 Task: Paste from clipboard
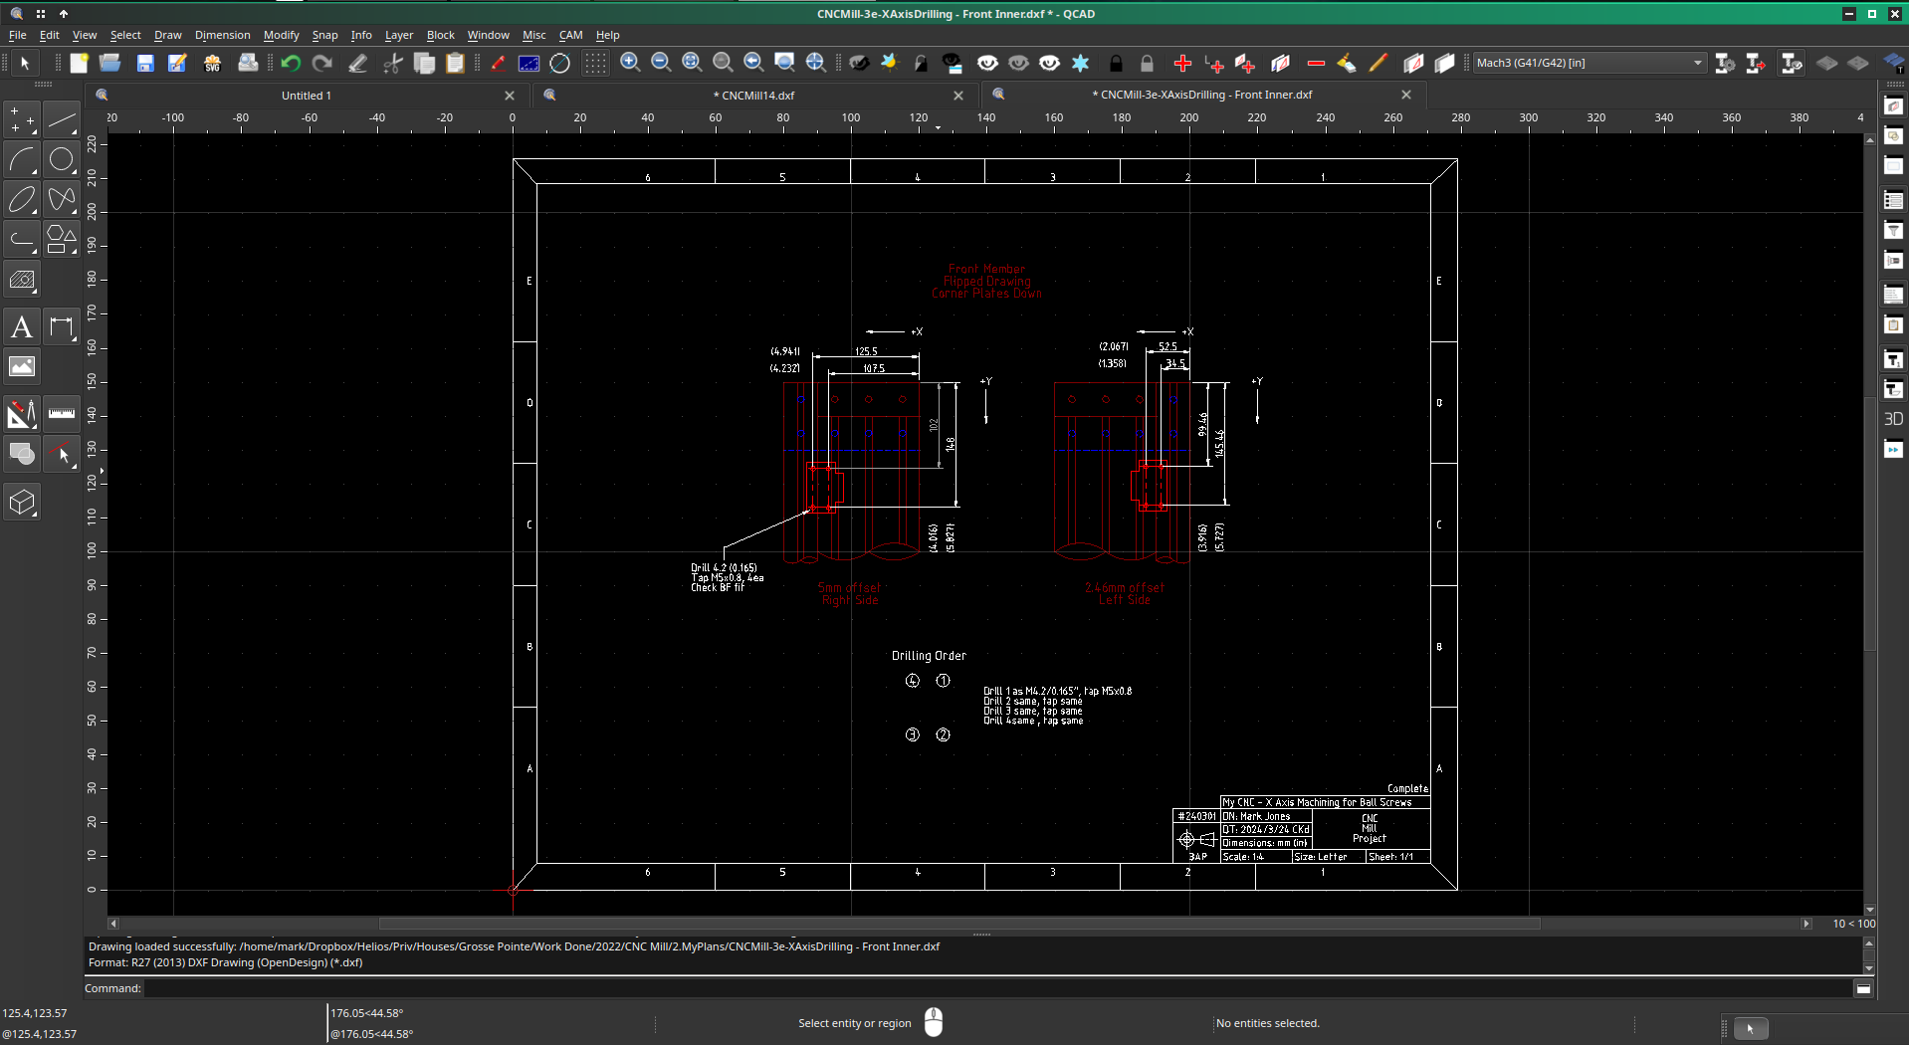[455, 63]
